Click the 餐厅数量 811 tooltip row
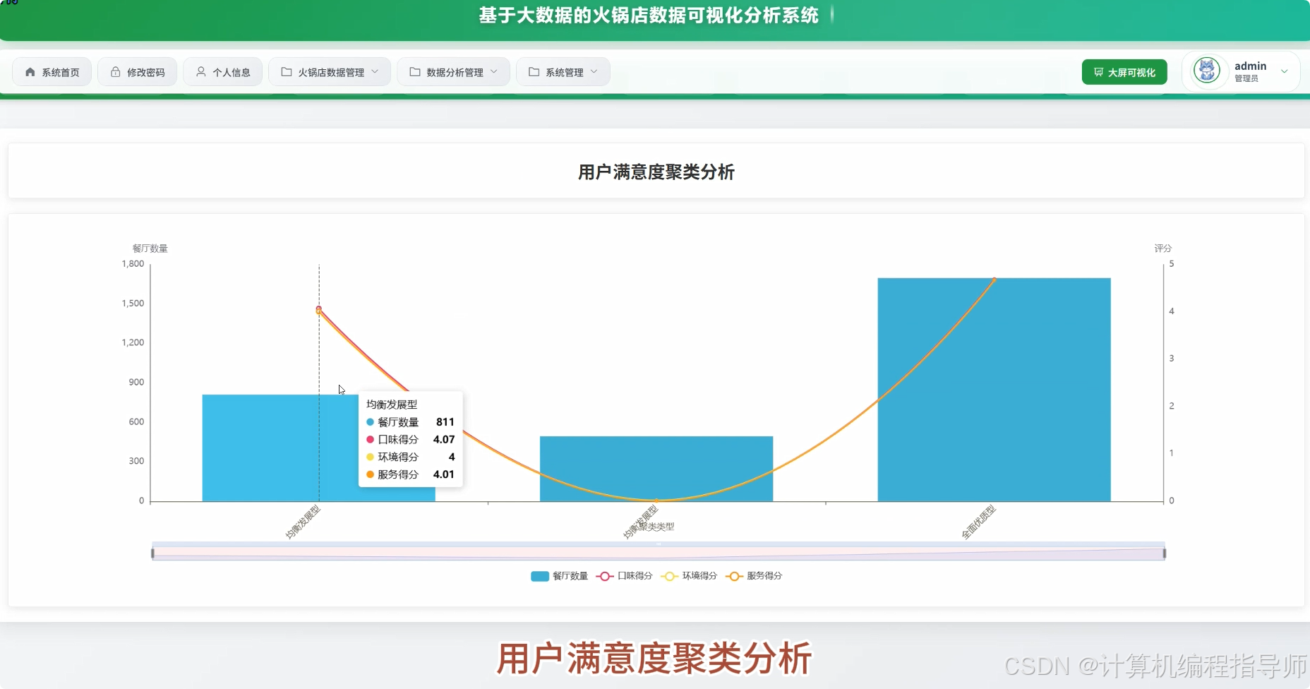Screen dimensions: 1310x689 411,422
